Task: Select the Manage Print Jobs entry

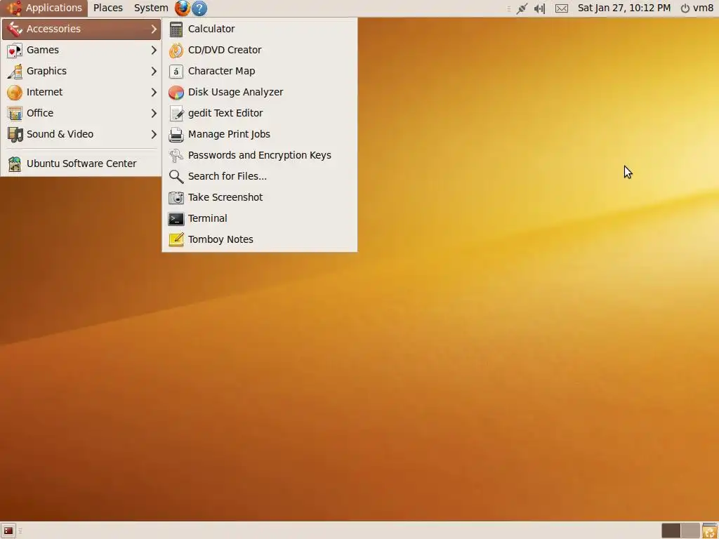Action: (260, 134)
